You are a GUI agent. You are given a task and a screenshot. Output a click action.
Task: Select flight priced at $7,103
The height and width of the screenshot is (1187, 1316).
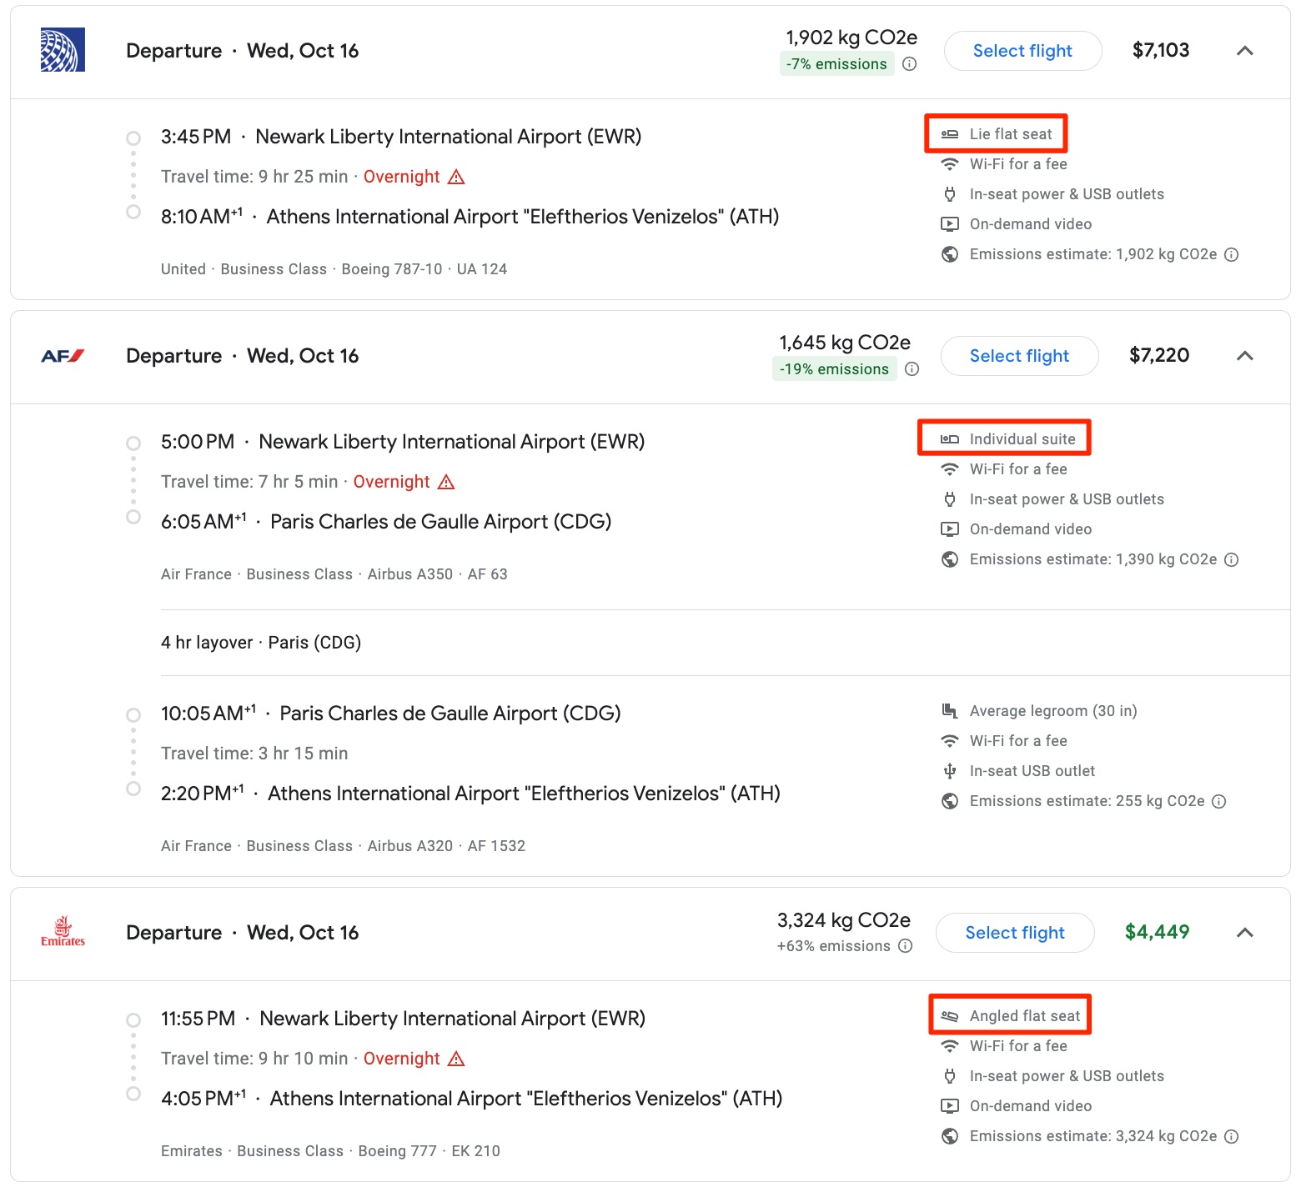(1022, 51)
